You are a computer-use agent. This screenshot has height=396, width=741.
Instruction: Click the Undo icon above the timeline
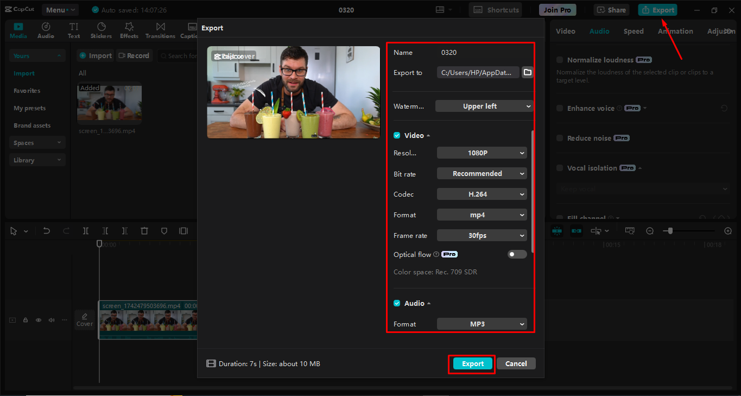[x=47, y=231]
